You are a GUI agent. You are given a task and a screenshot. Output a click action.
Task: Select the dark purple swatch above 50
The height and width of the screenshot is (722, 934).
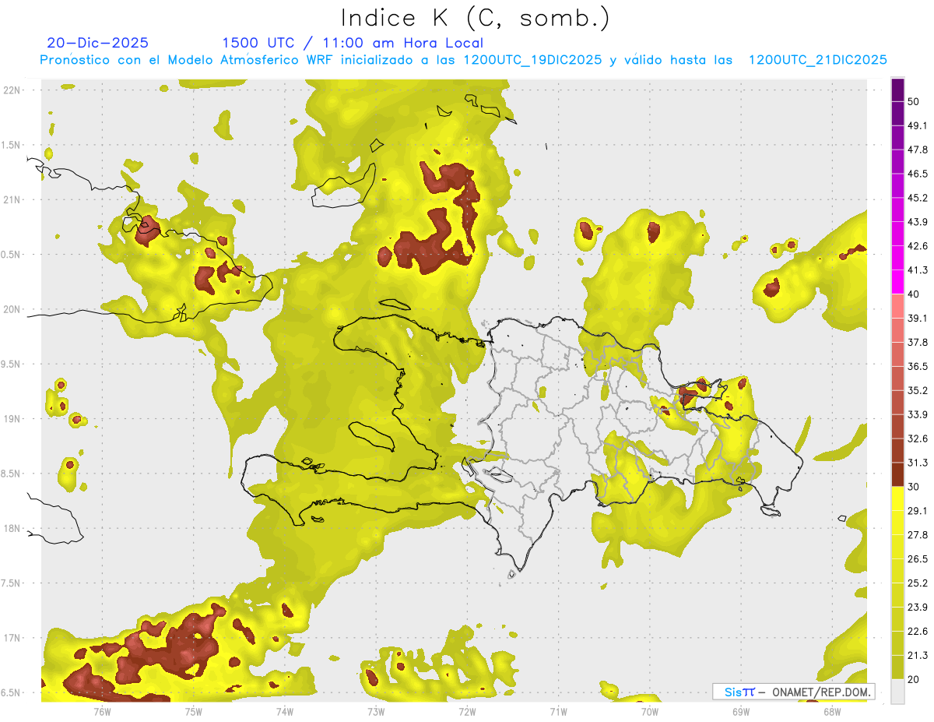pyautogui.click(x=897, y=90)
